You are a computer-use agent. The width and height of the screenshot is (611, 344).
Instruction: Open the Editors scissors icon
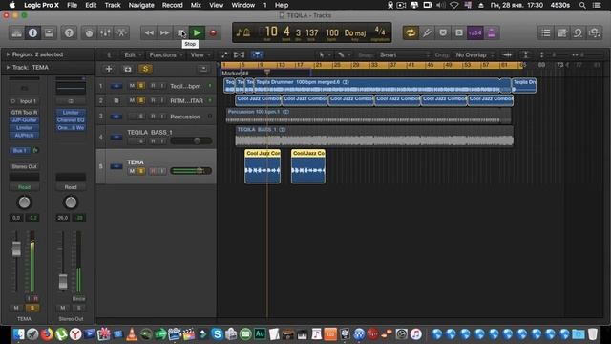click(x=121, y=33)
